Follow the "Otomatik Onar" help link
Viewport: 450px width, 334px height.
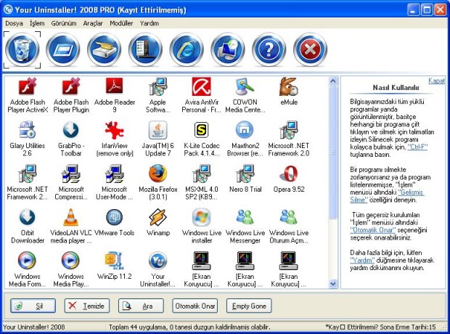click(372, 230)
